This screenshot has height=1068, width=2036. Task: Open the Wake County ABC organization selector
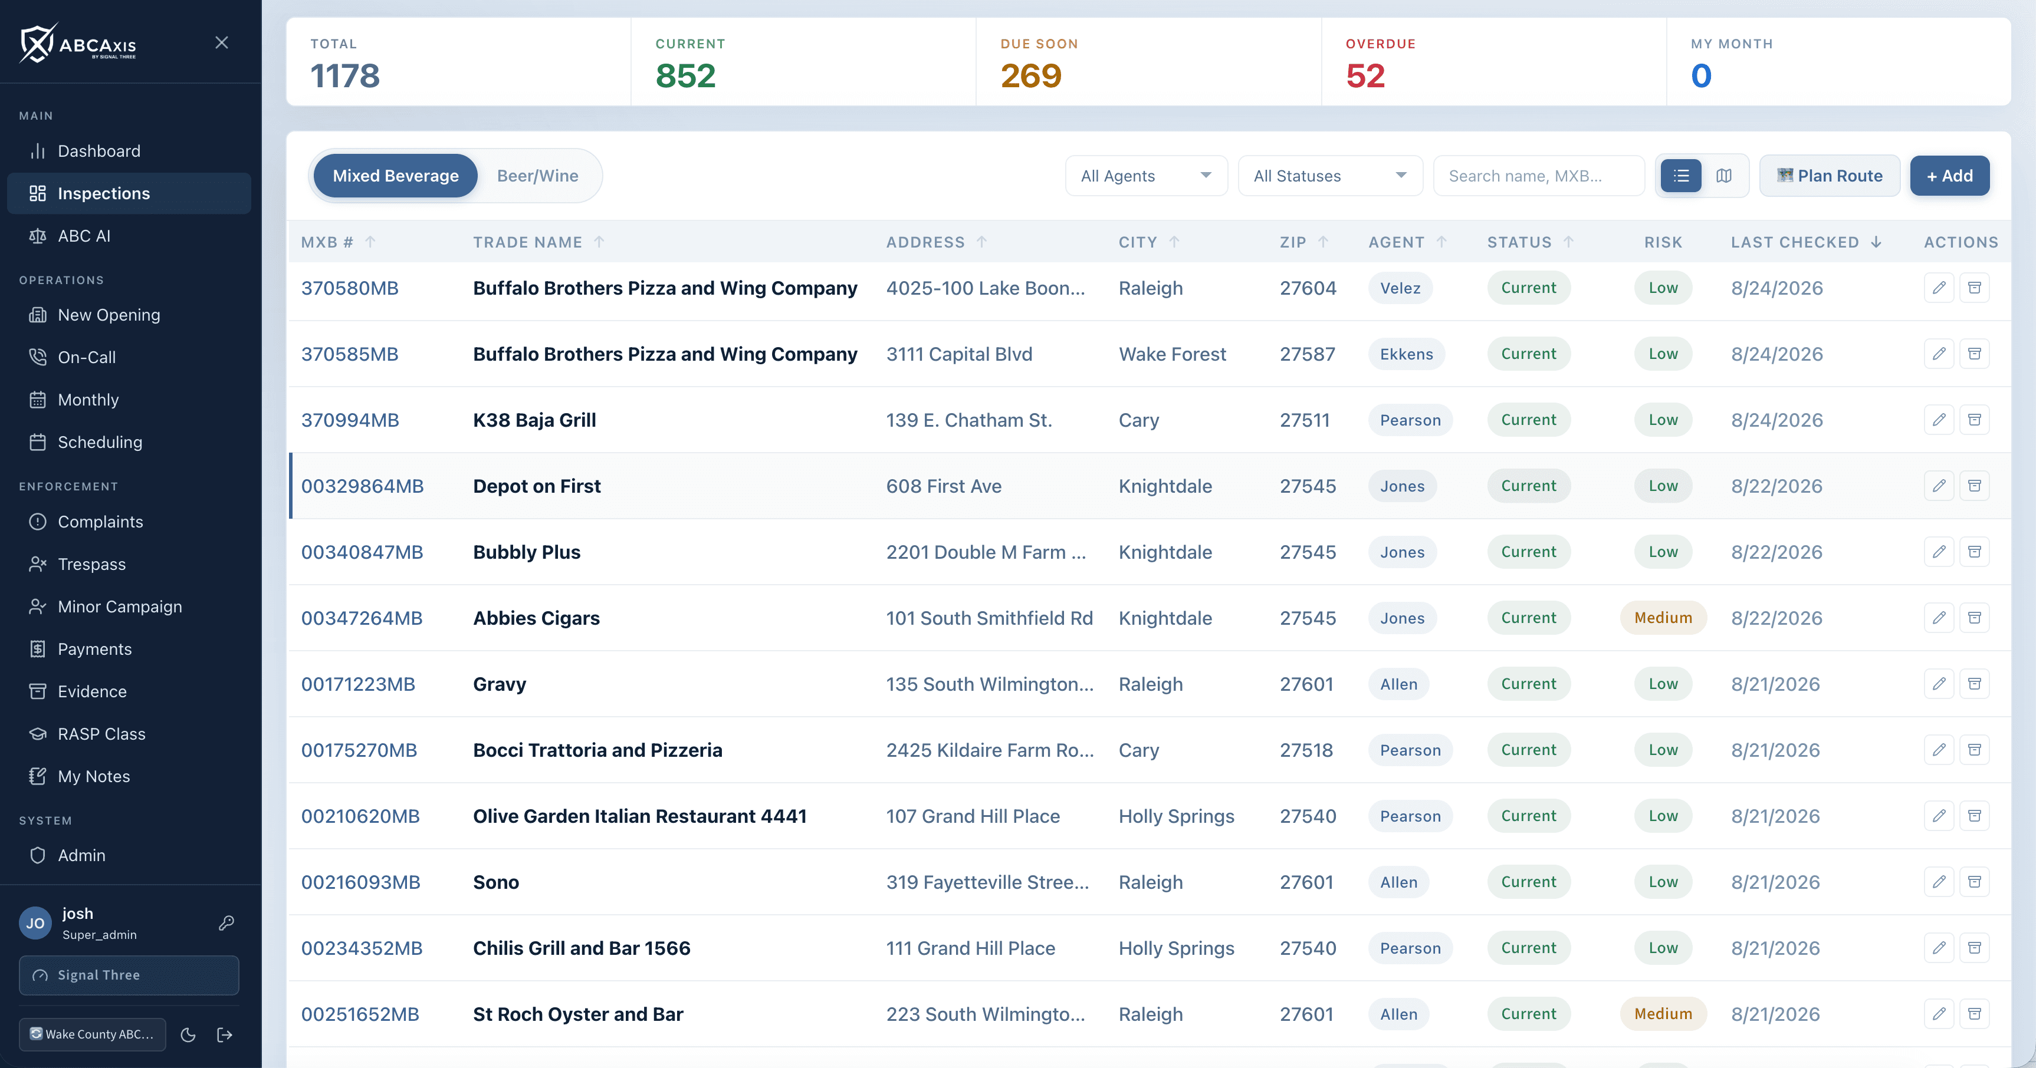(93, 1034)
